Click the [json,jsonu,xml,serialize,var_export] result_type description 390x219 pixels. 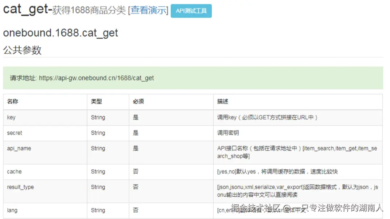tap(297, 191)
